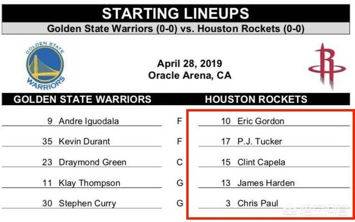Select the HOUSTON ROCKETS column header
Image resolution: width=355 pixels, height=222 pixels.
click(256, 99)
